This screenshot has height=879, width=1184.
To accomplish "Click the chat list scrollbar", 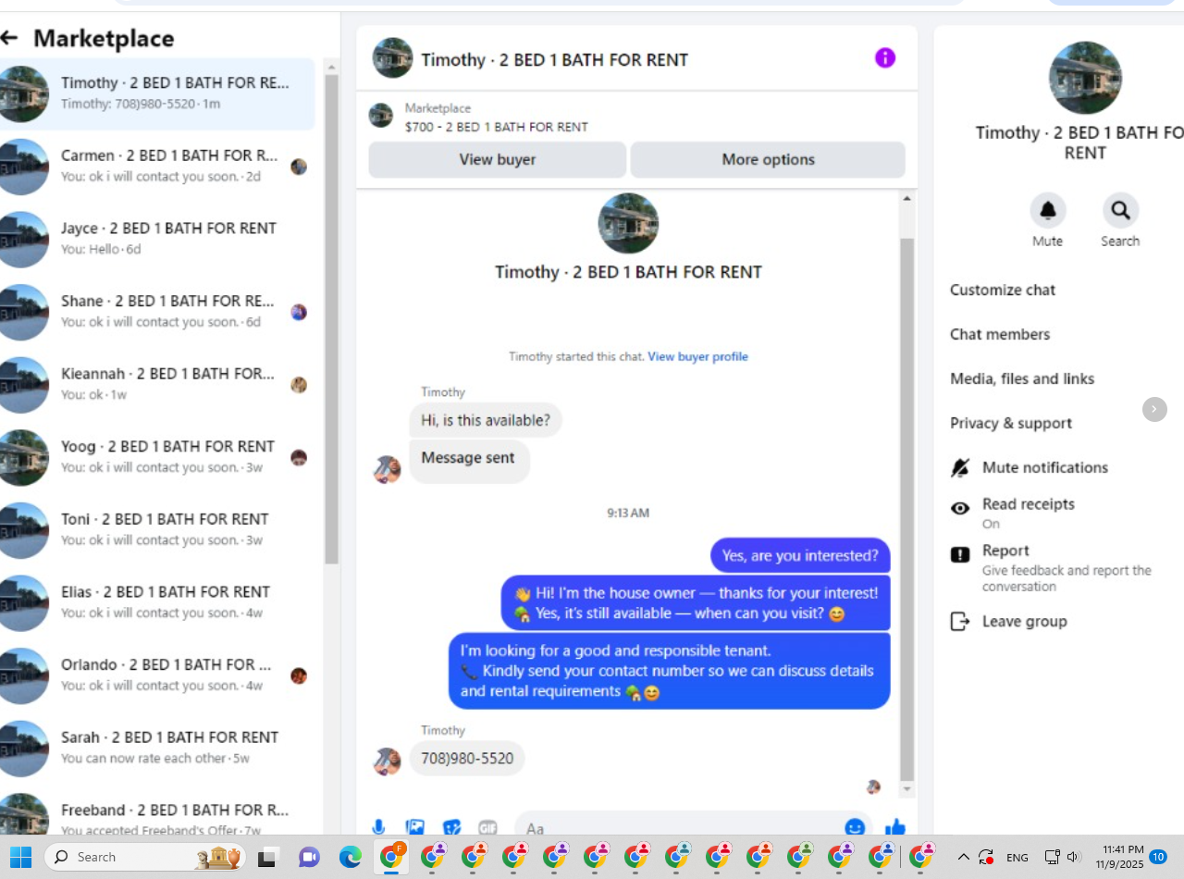I will click(332, 319).
